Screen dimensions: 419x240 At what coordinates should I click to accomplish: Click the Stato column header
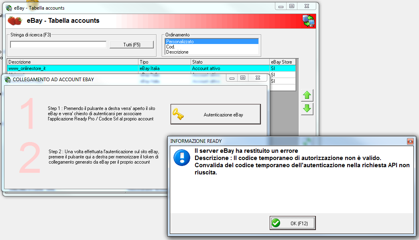(230, 62)
